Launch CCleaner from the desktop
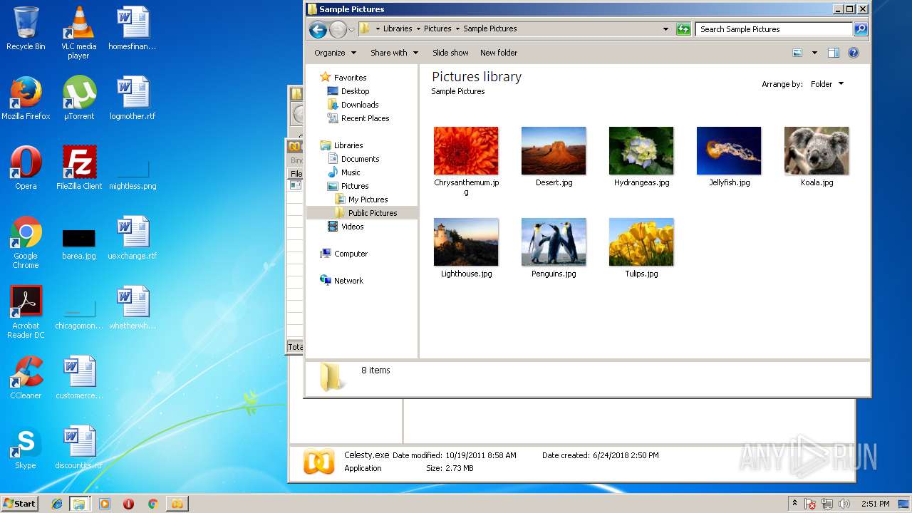This screenshot has width=912, height=513. [x=26, y=378]
